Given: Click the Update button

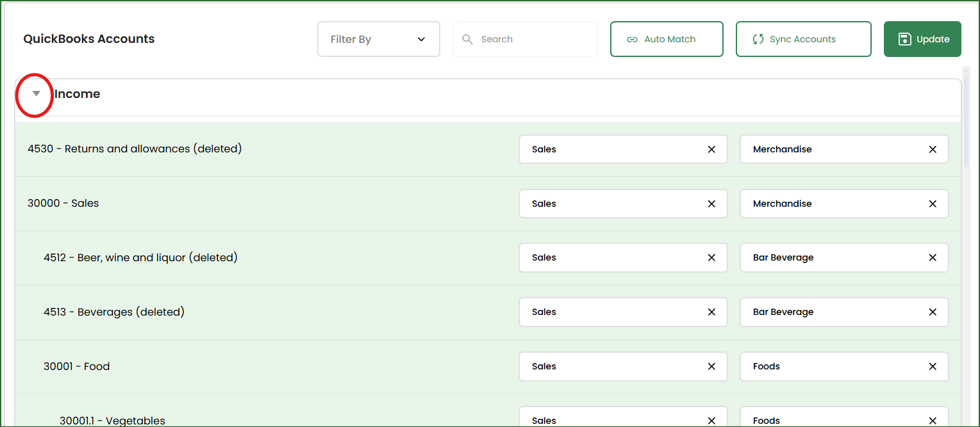Looking at the screenshot, I should click(x=922, y=39).
